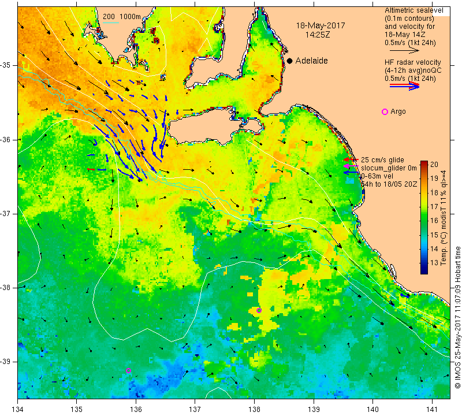The image size is (462, 416).
Task: Click the 140 longitude axis label
Action: pyautogui.click(x=372, y=410)
